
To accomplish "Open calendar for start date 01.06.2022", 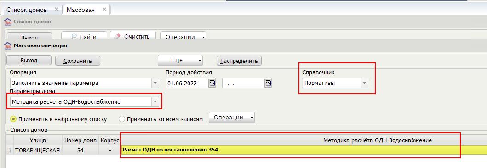I will (x=212, y=84).
